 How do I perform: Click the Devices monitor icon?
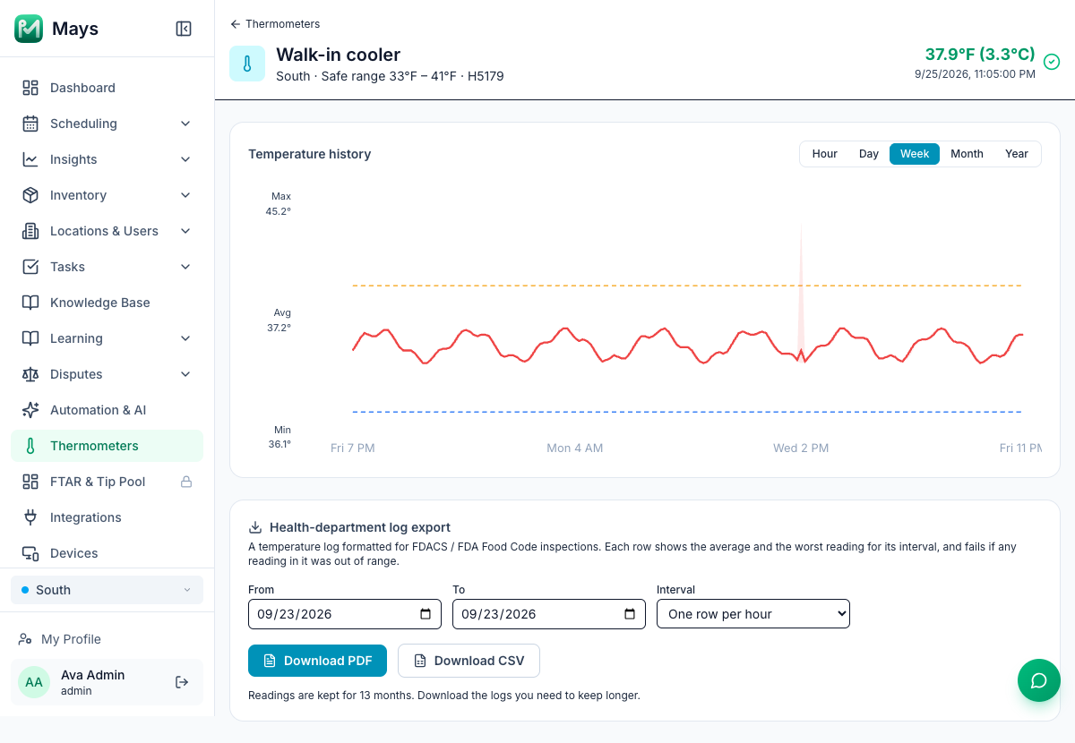[30, 553]
